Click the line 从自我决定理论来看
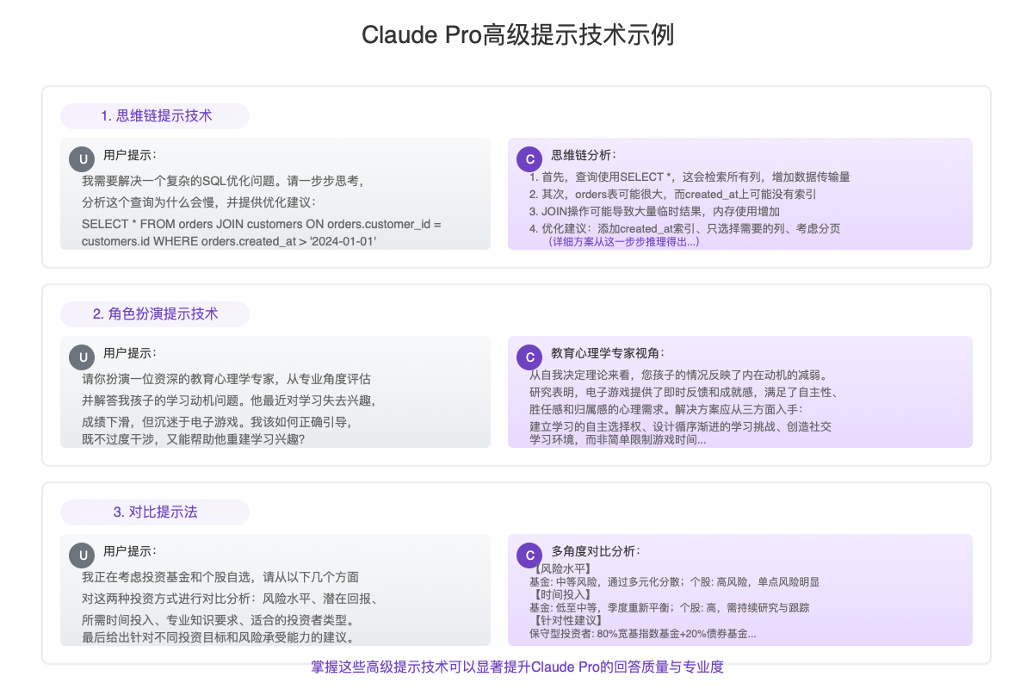The height and width of the screenshot is (689, 1033). tap(679, 375)
